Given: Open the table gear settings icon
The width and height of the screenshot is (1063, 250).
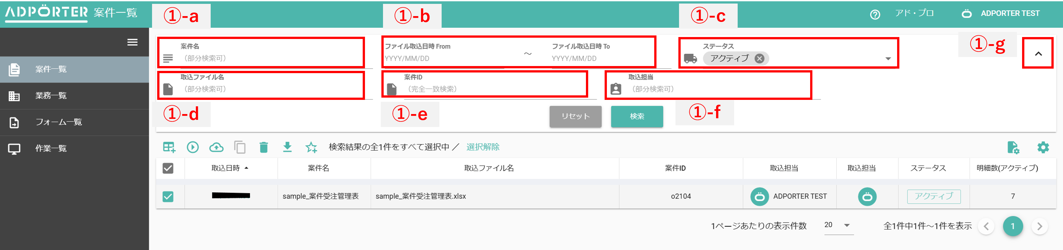Looking at the screenshot, I should pos(1043,147).
